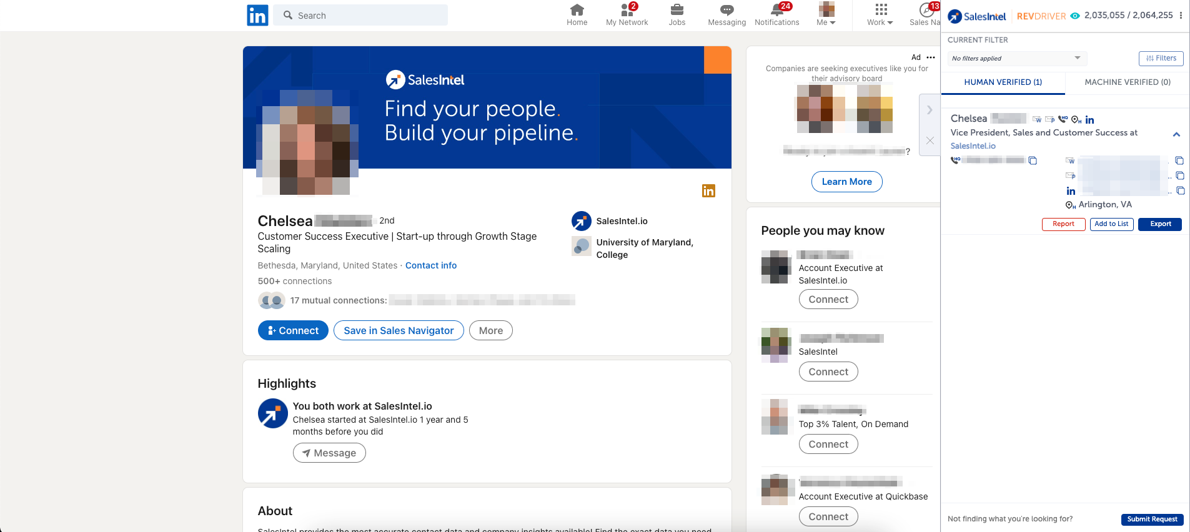Open the 'No filters applied' dropdown
This screenshot has width=1190, height=532.
pos(1017,59)
